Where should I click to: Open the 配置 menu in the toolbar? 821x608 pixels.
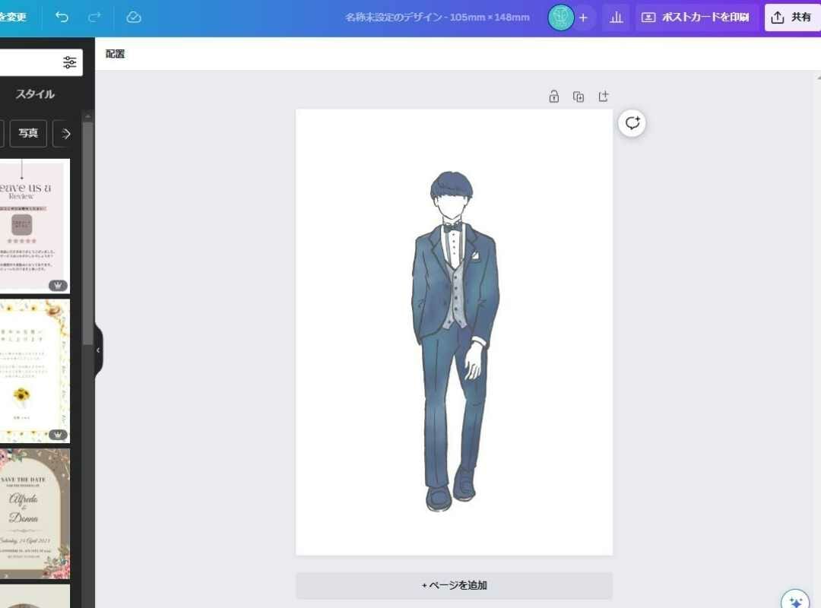(116, 54)
